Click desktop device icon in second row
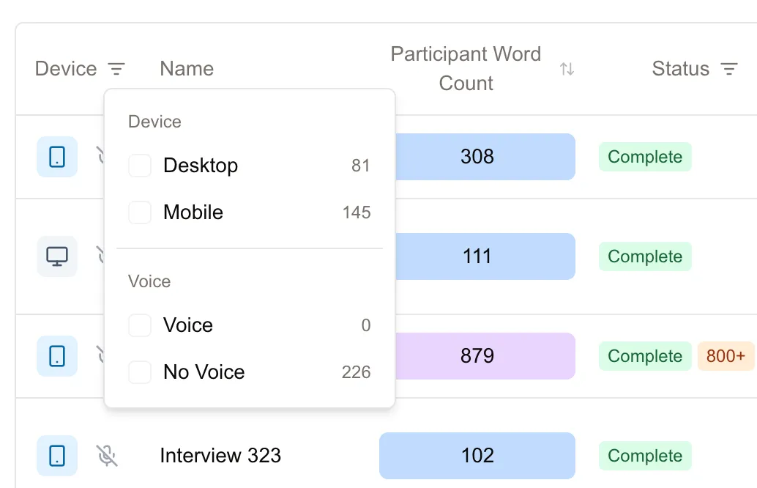Screen dimensions: 757x488 [57, 256]
